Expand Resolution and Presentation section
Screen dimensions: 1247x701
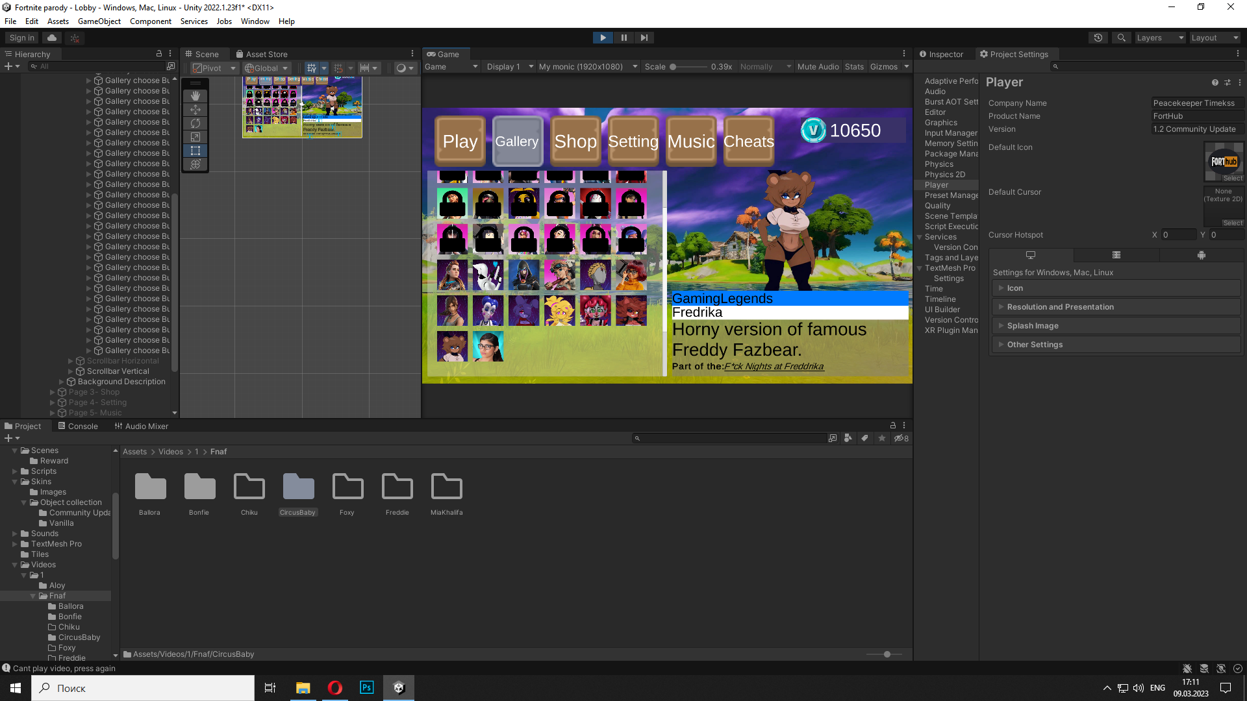pyautogui.click(x=1116, y=307)
